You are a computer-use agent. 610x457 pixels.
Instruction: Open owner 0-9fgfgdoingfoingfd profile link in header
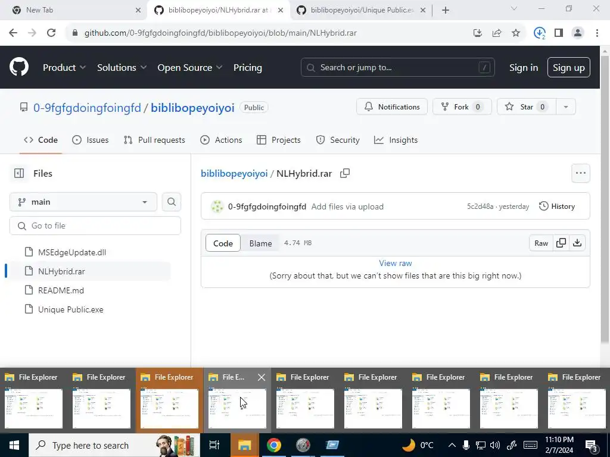click(x=87, y=108)
